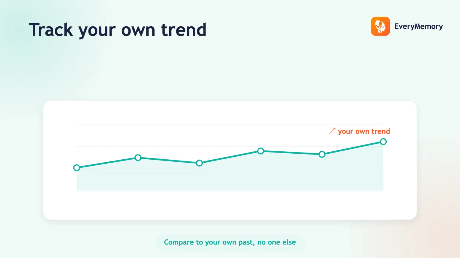Click the top horizontal gridline of the chart
Screen dimensions: 460x258
click(x=230, y=124)
